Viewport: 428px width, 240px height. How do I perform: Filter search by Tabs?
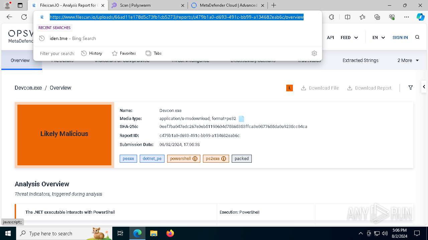click(x=153, y=53)
